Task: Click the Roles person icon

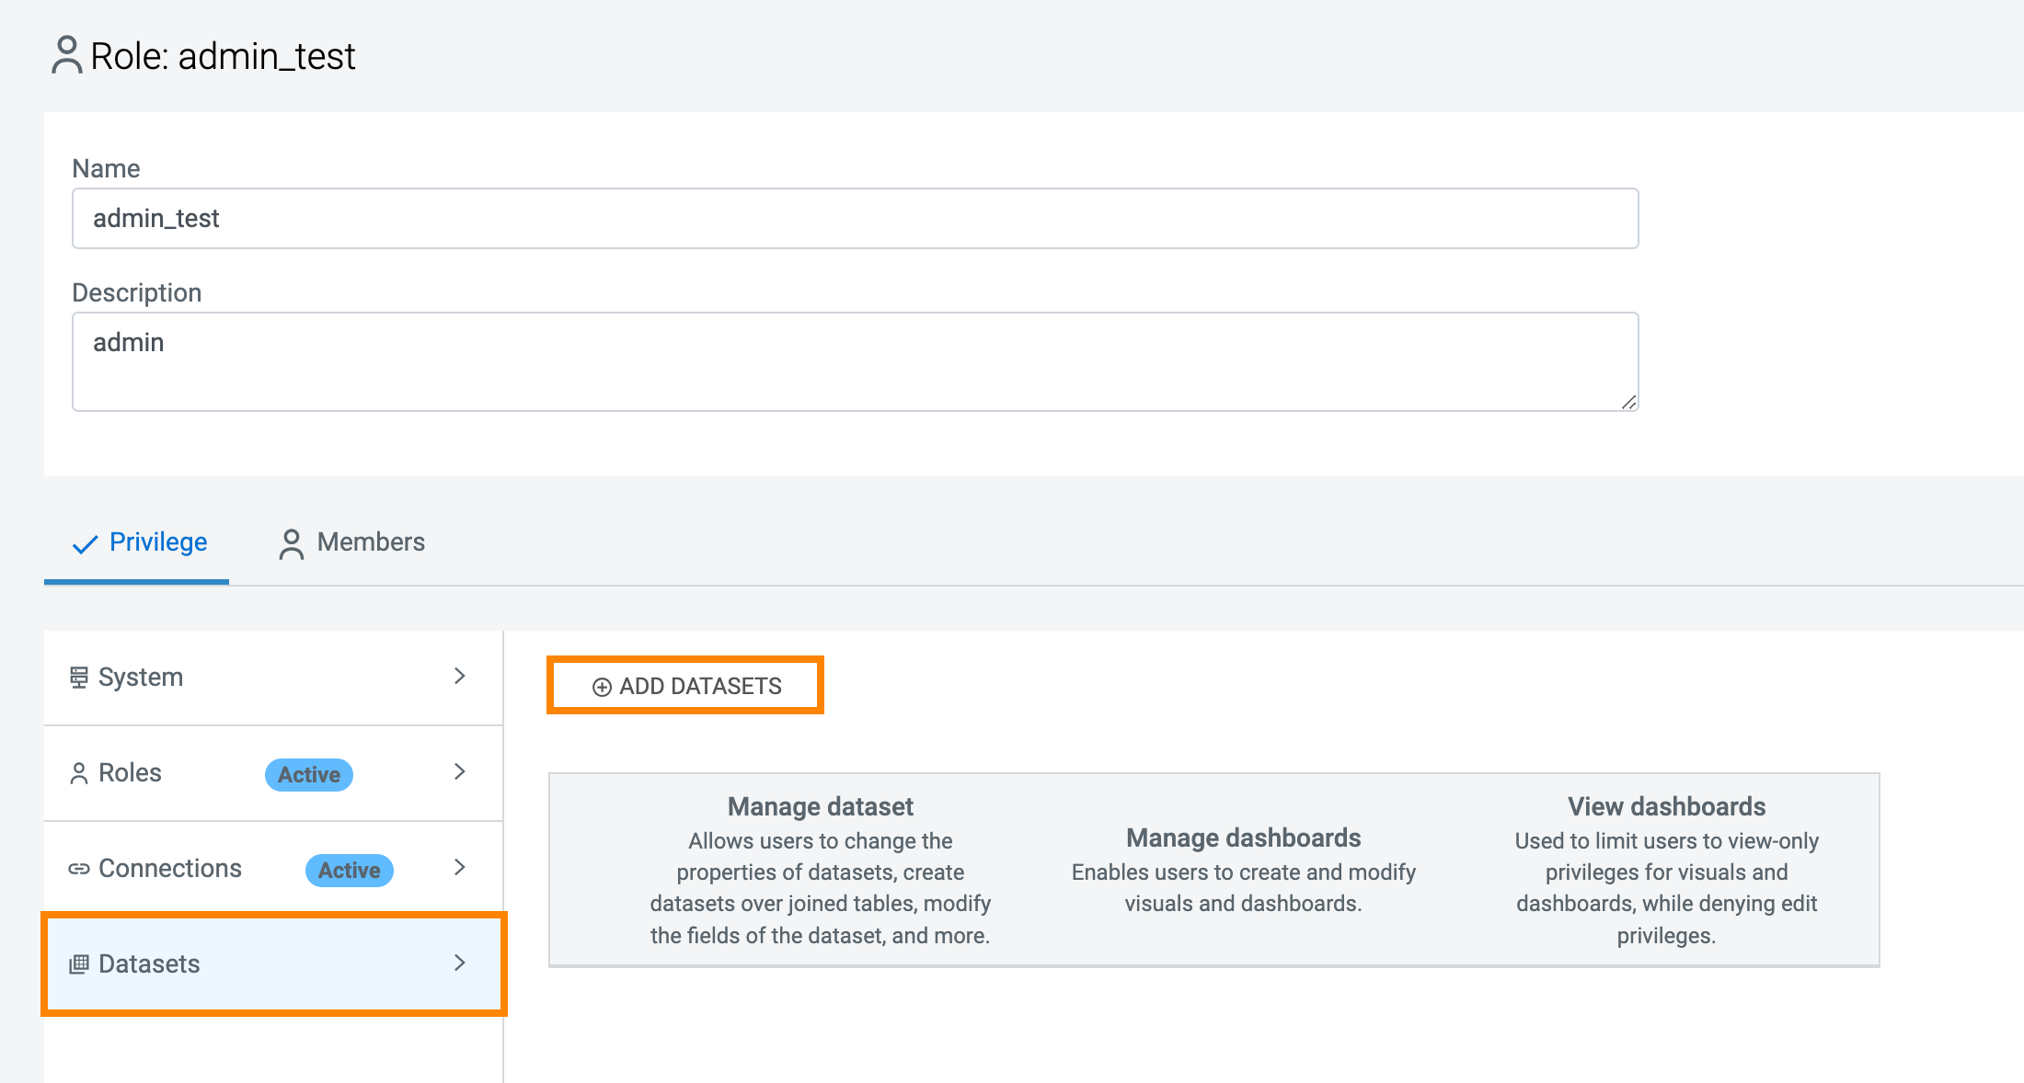Action: coord(79,773)
